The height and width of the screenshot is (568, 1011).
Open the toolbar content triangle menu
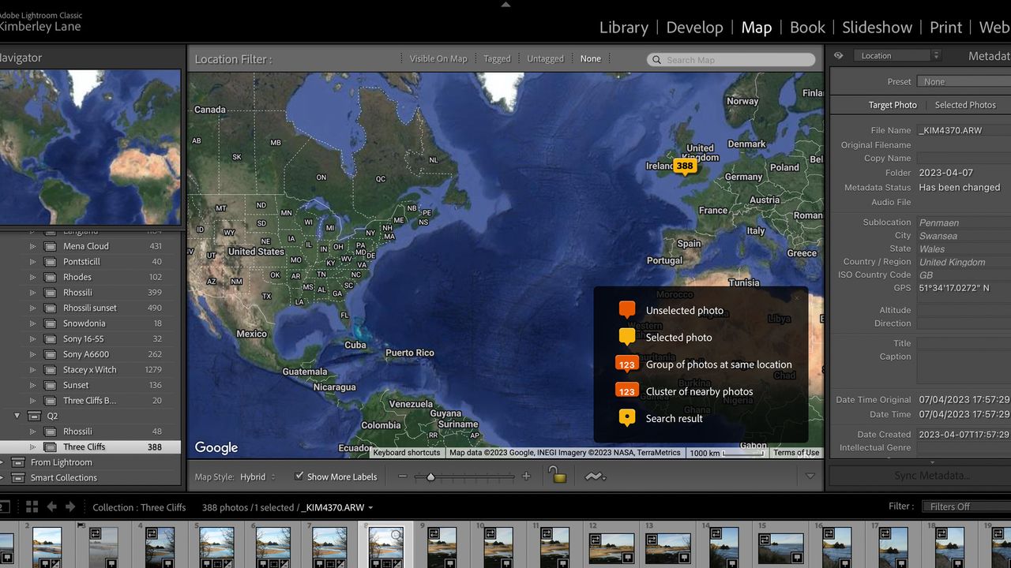[810, 476]
